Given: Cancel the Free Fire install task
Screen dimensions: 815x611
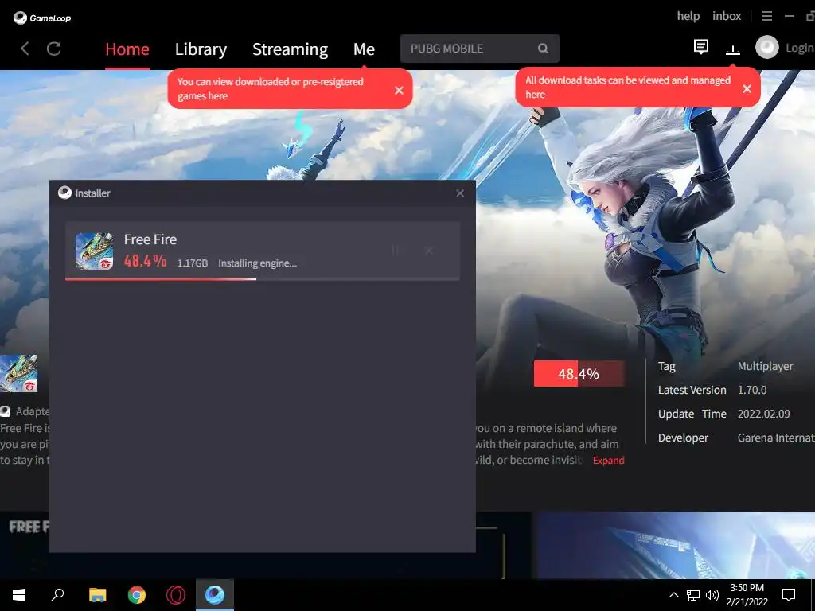Looking at the screenshot, I should pos(429,251).
